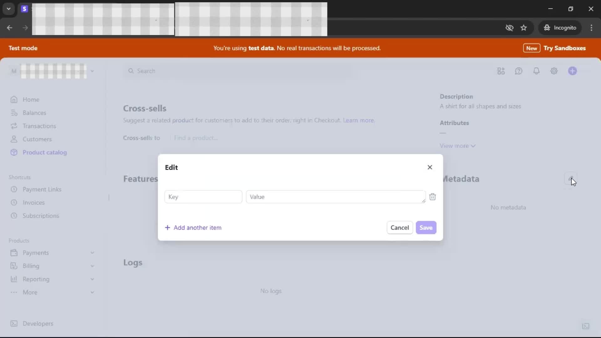601x338 pixels.
Task: Click the tracking protection eye icon
Action: (509, 28)
